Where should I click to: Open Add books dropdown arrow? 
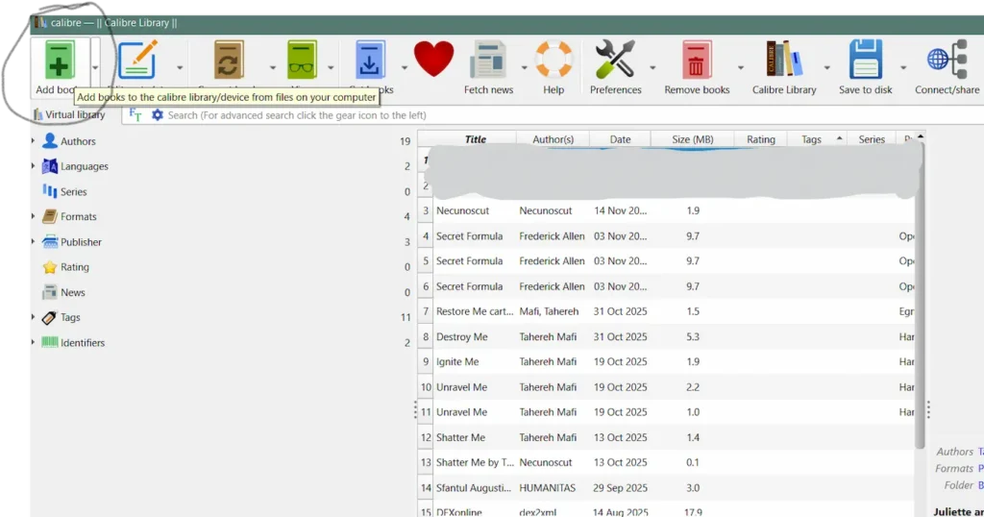click(95, 67)
